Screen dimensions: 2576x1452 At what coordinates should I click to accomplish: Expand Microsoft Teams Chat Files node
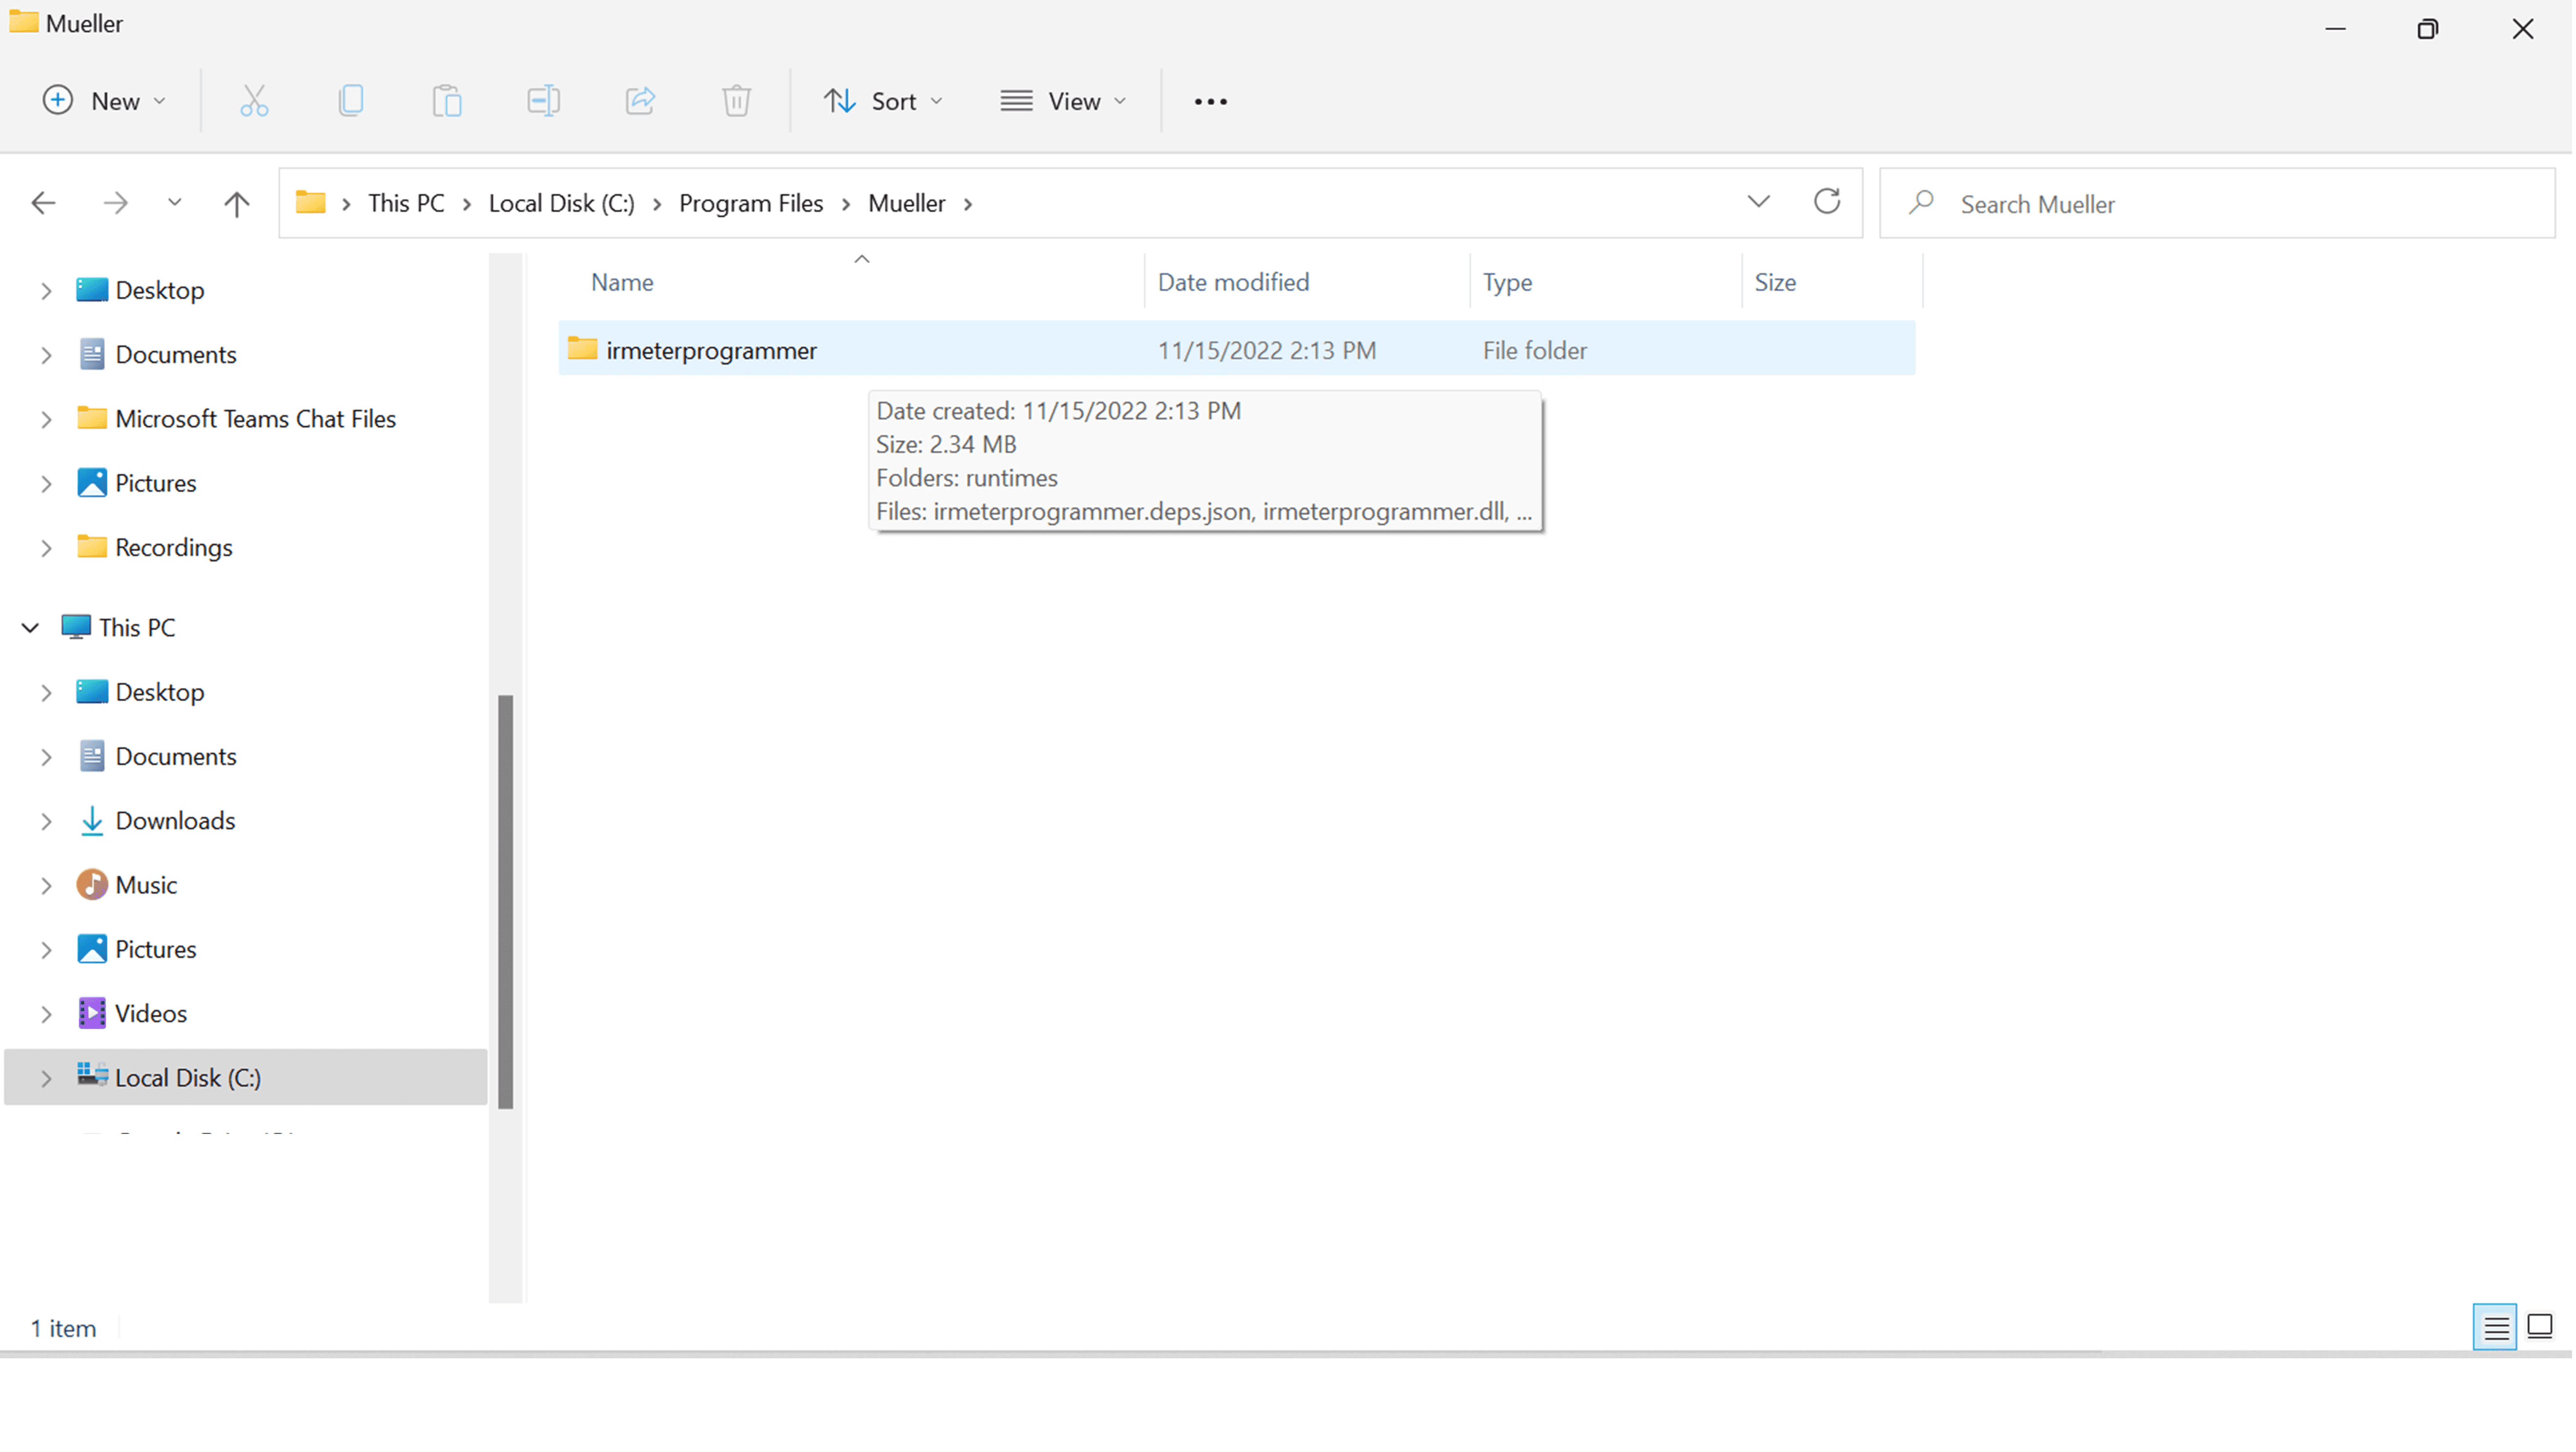(46, 420)
